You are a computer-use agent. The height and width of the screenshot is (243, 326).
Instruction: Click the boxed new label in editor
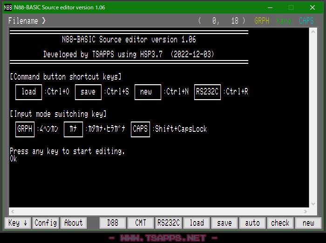148,92
